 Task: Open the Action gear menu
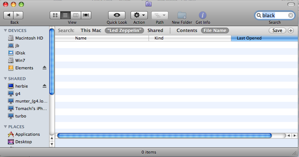point(139,15)
